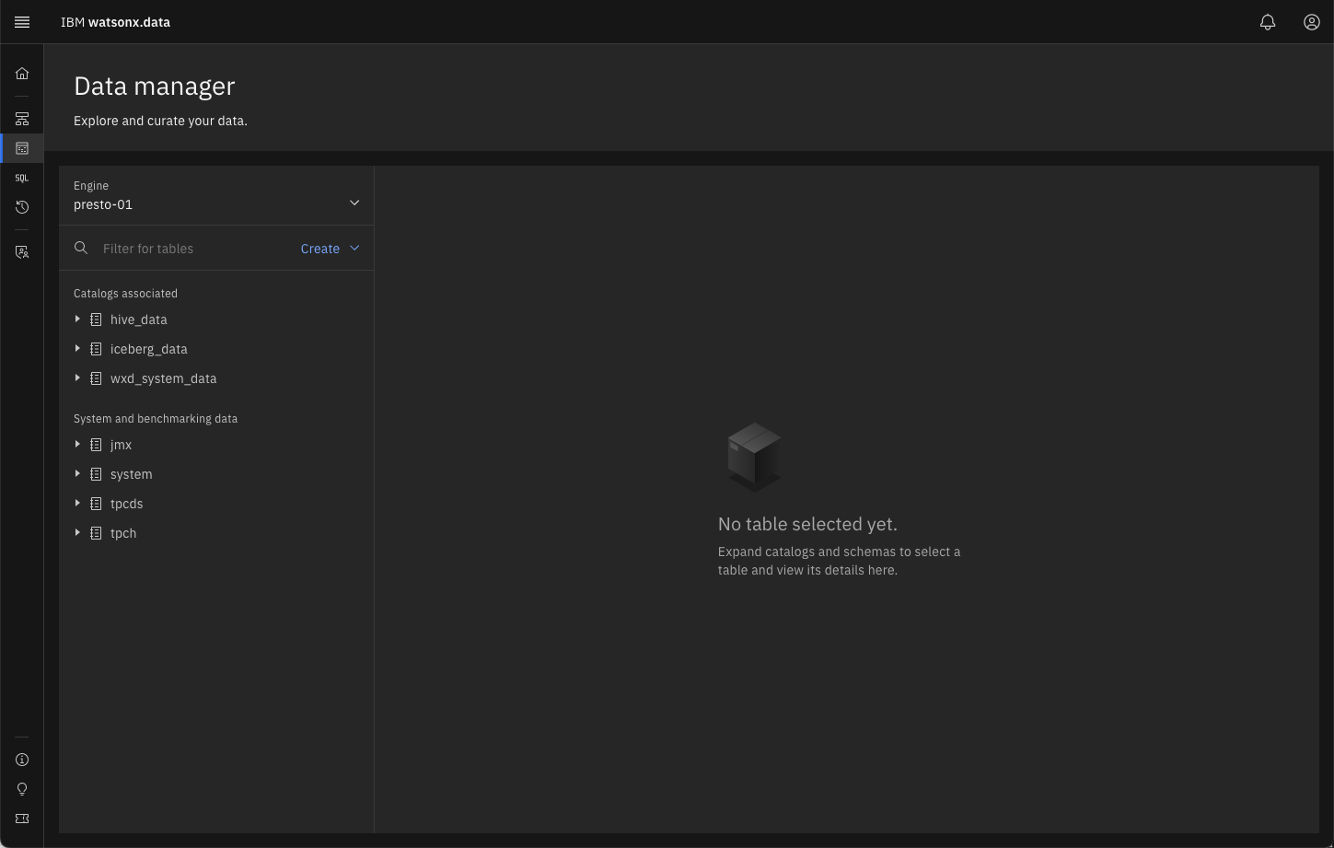Click tpch catalog icon
This screenshot has height=848, width=1334.
coord(96,533)
